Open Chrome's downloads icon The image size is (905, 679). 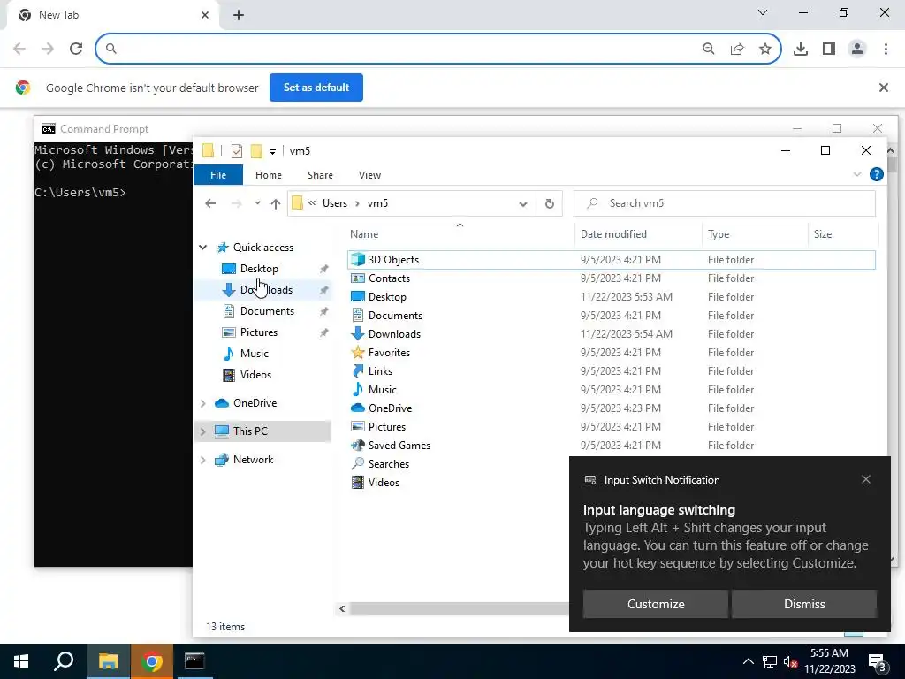(x=801, y=49)
